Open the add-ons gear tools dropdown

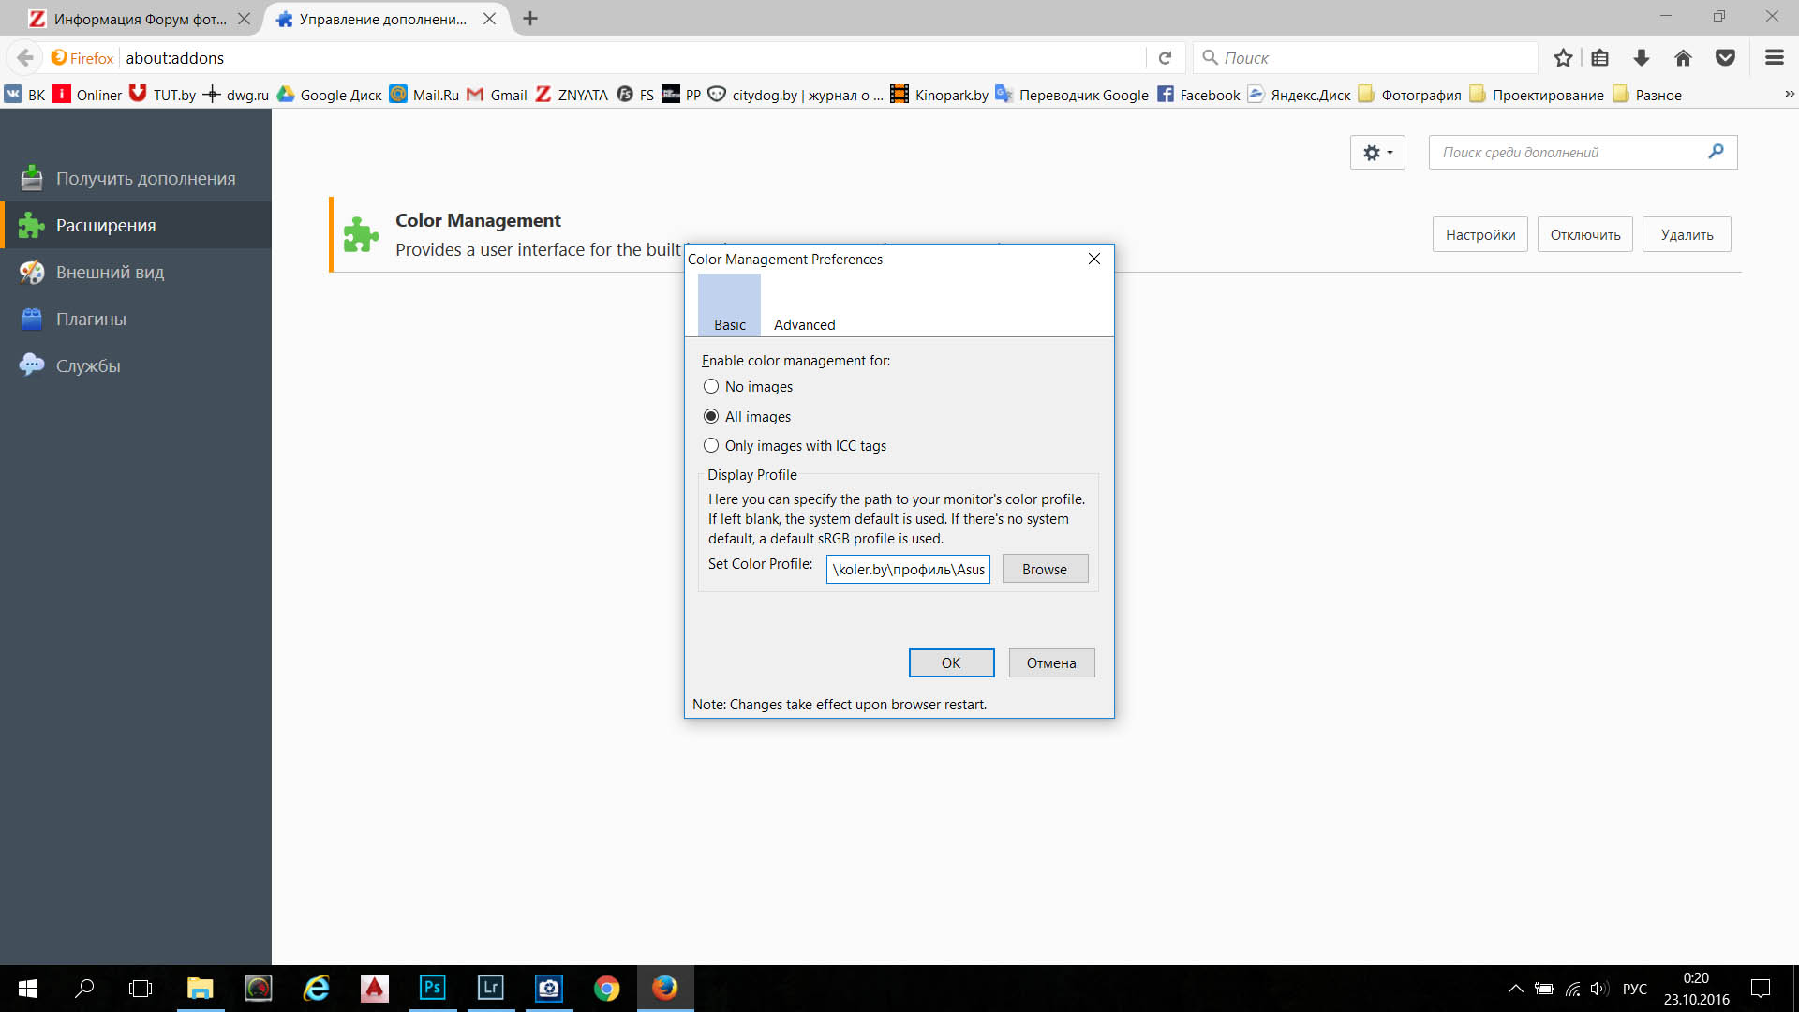point(1377,153)
